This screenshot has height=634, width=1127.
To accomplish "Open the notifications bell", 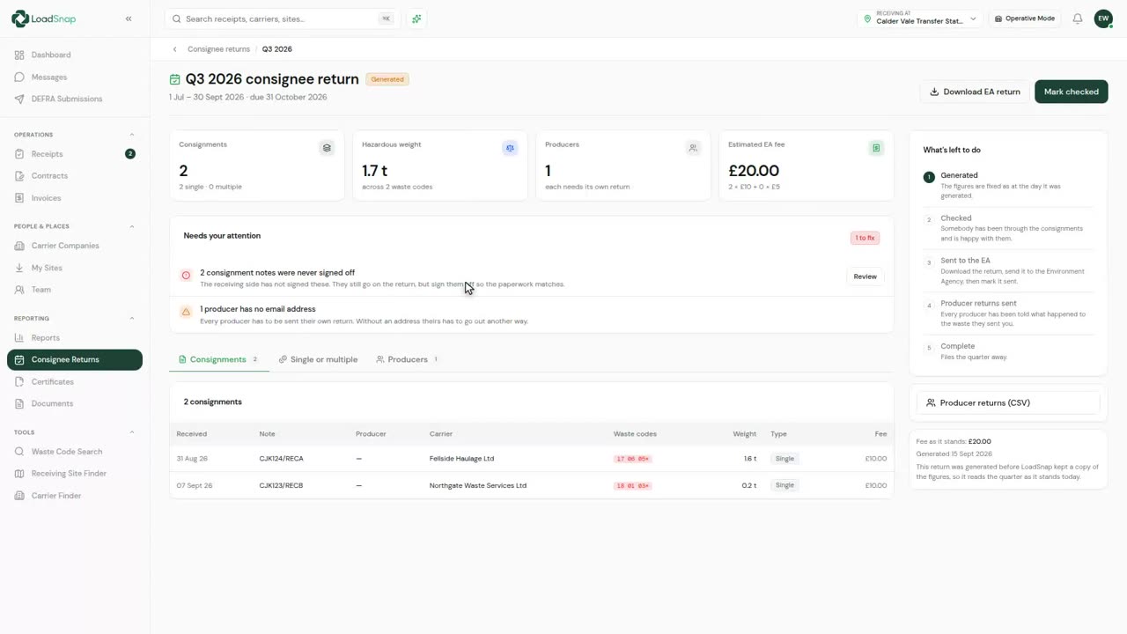I will click(x=1078, y=18).
